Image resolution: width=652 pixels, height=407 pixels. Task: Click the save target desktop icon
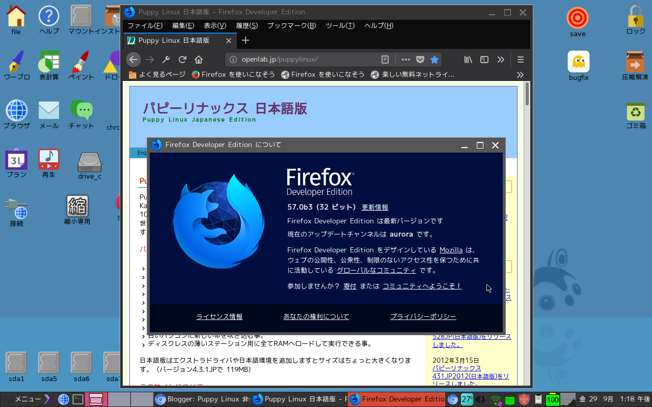coord(578,22)
